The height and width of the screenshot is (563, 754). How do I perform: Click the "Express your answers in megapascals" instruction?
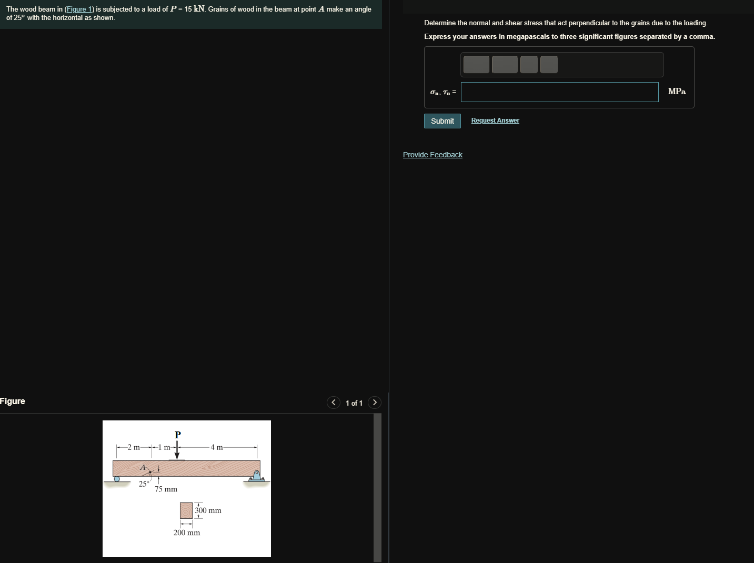(570, 37)
